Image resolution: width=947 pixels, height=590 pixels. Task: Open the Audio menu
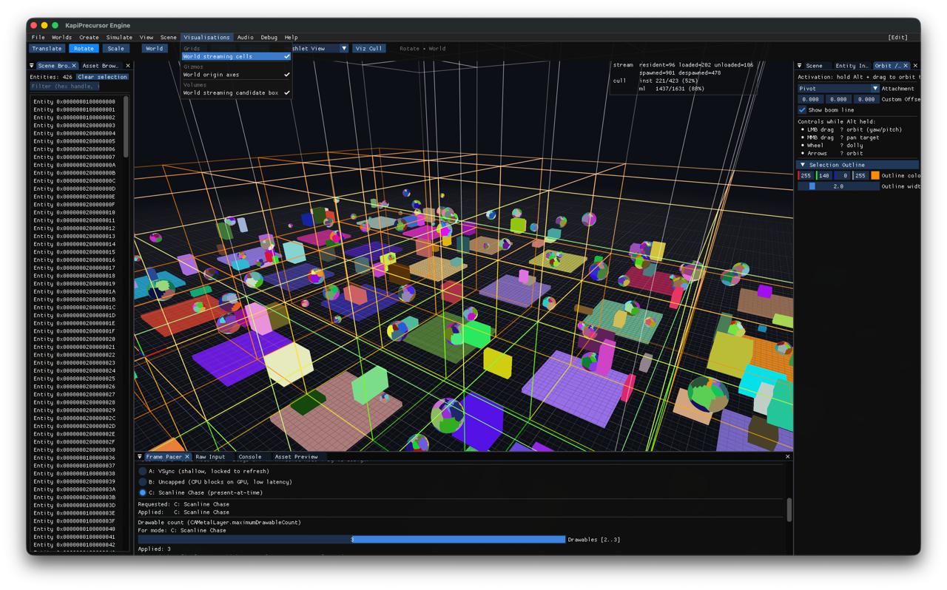click(x=245, y=37)
